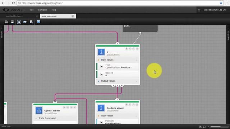
Task: Click the Open at Market block title
Action: (52, 111)
